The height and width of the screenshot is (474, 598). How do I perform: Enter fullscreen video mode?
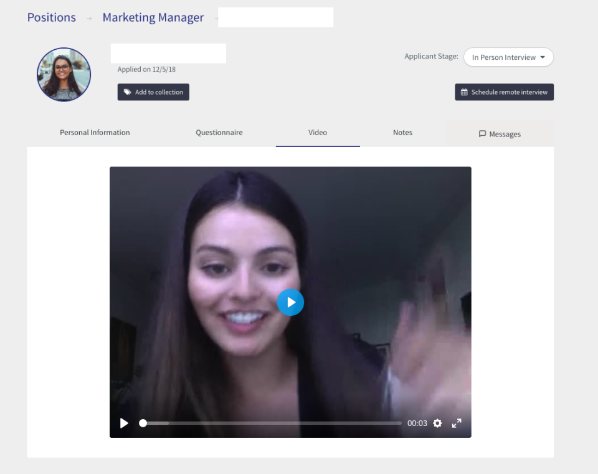pos(457,424)
